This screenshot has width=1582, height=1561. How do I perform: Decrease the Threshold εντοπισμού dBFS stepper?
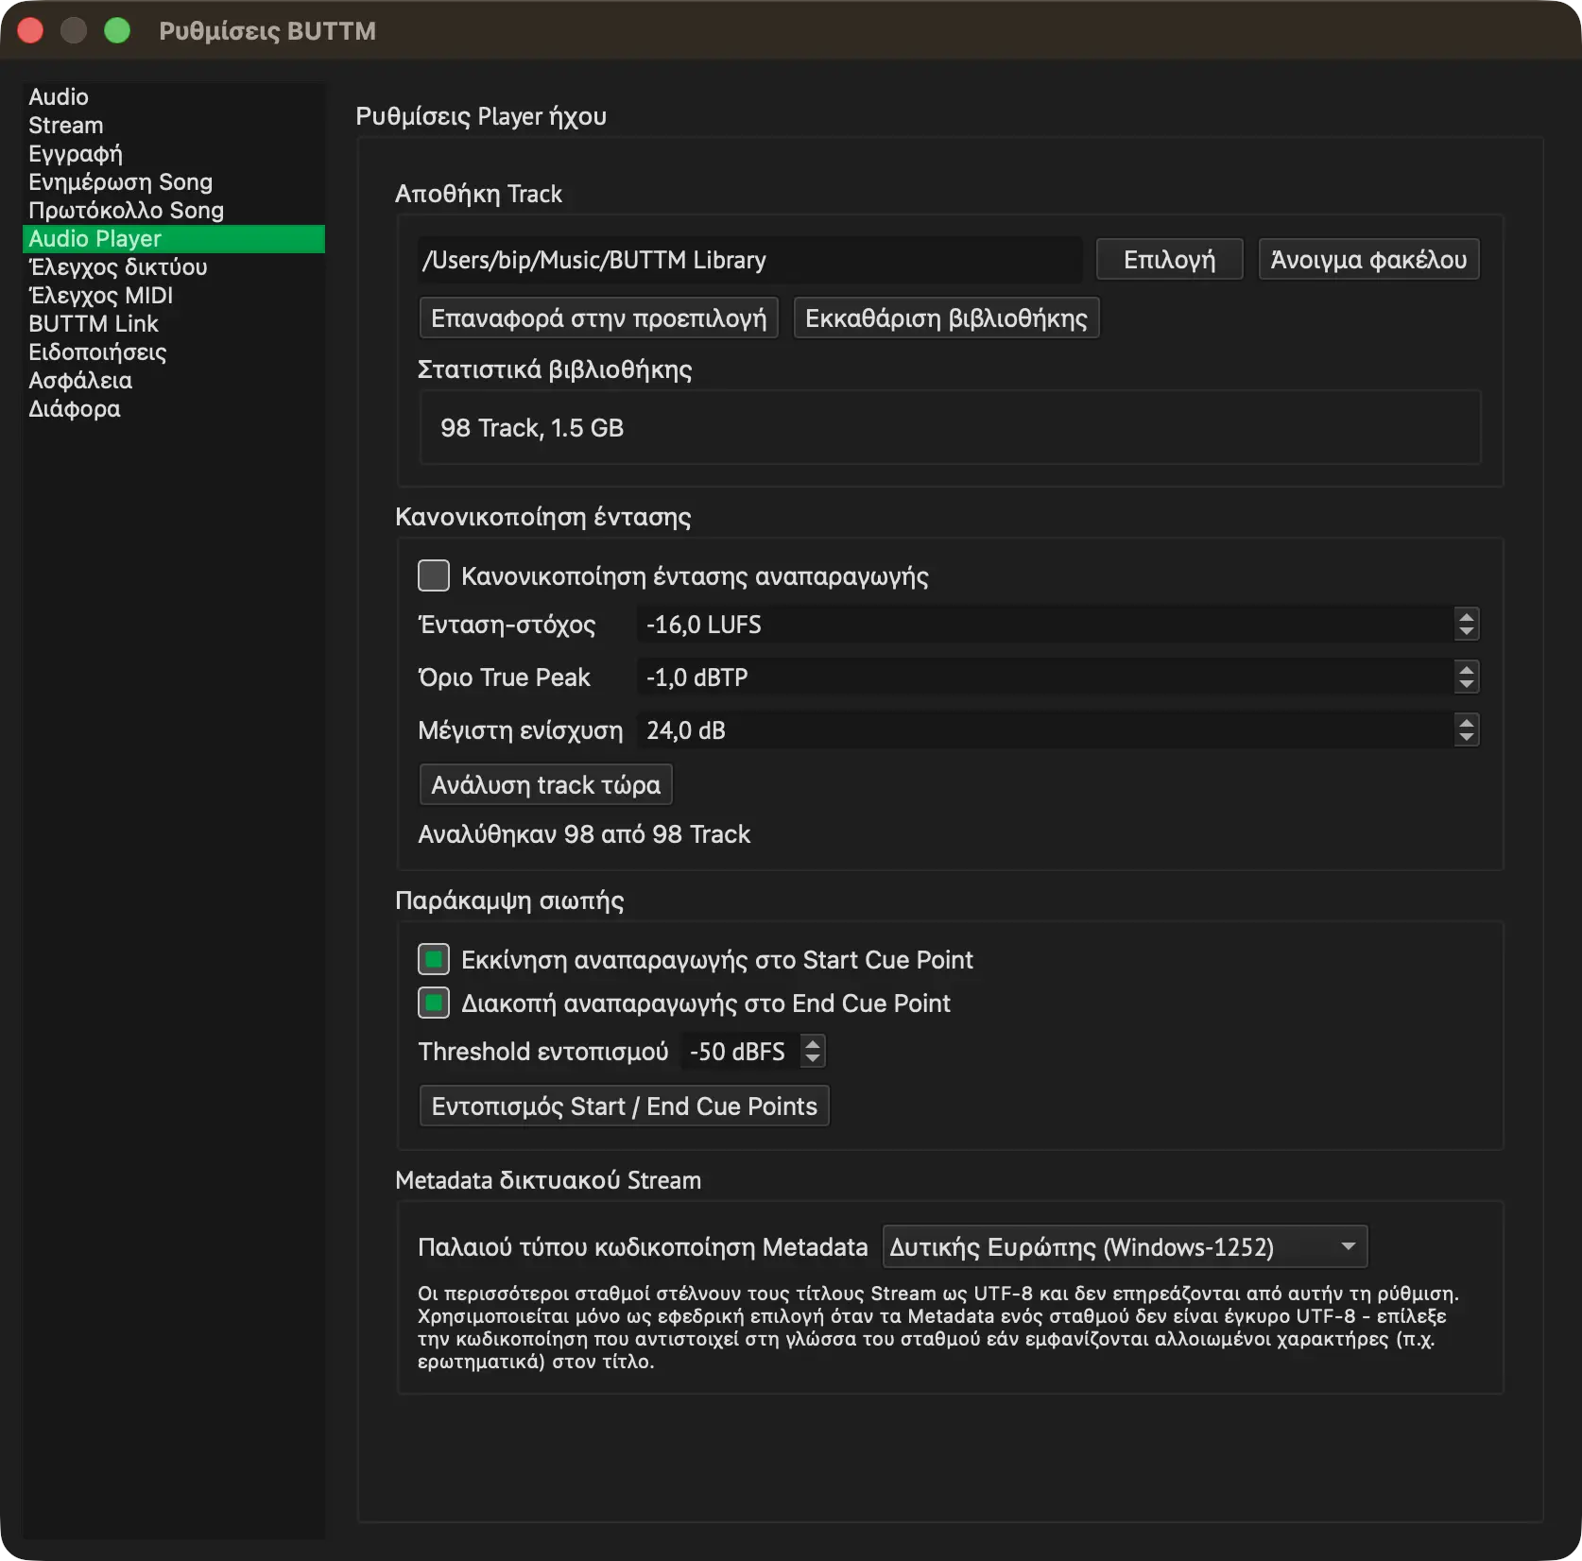click(x=813, y=1058)
